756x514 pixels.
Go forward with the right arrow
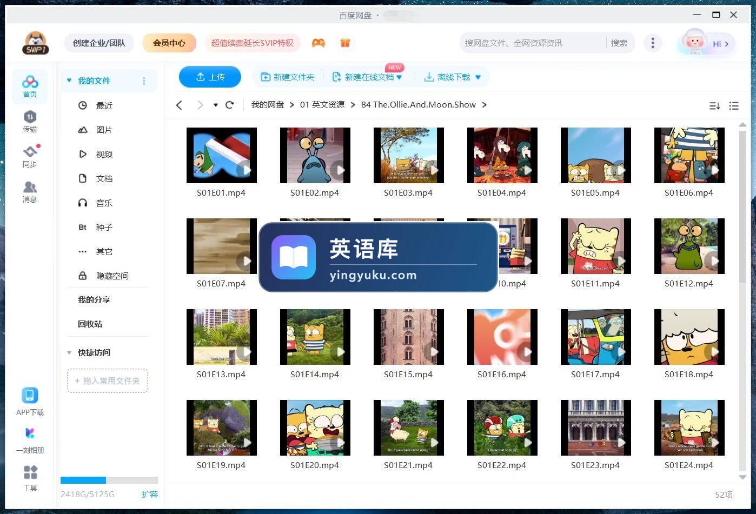[x=200, y=105]
